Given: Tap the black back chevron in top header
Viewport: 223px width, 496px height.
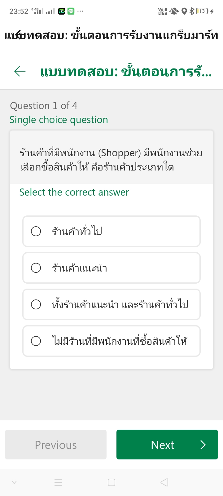Looking at the screenshot, I should pos(19,35).
